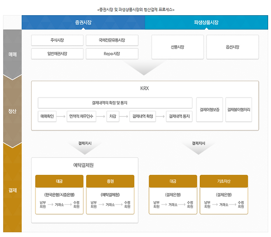The image size is (271, 237).
Task: Click 결제지시 label above 예탁결제원 panel
Action: [85, 143]
